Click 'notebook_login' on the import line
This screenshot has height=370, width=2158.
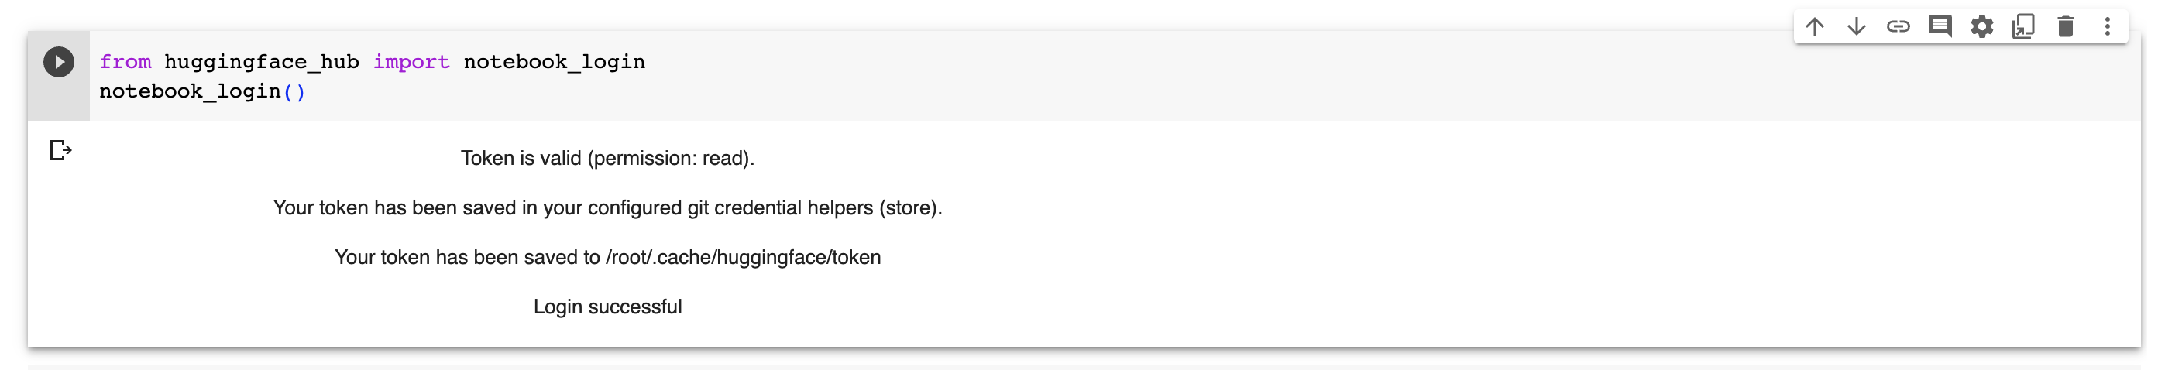point(555,62)
